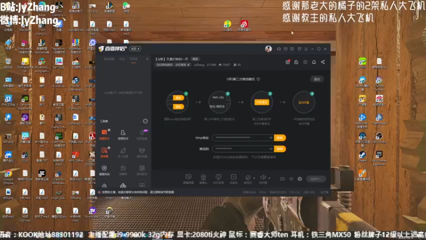Open the mode pill beside the 直播伴侣 logo
426x240 pixels.
click(135, 49)
